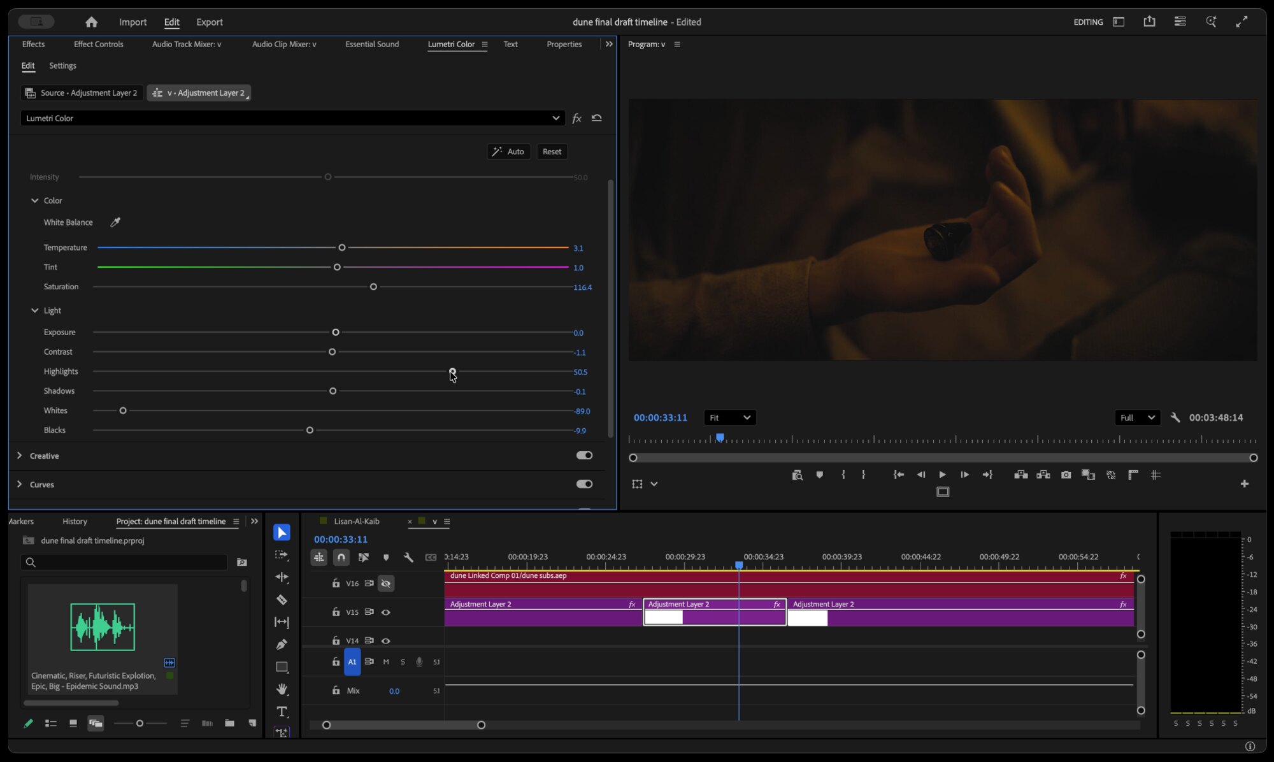Open the Export workspace tab

[x=209, y=22]
